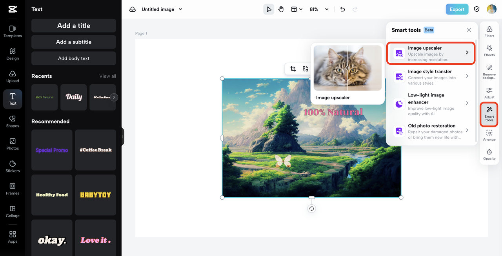
Task: Click the Beta badge in Smart tools
Action: pyautogui.click(x=429, y=30)
